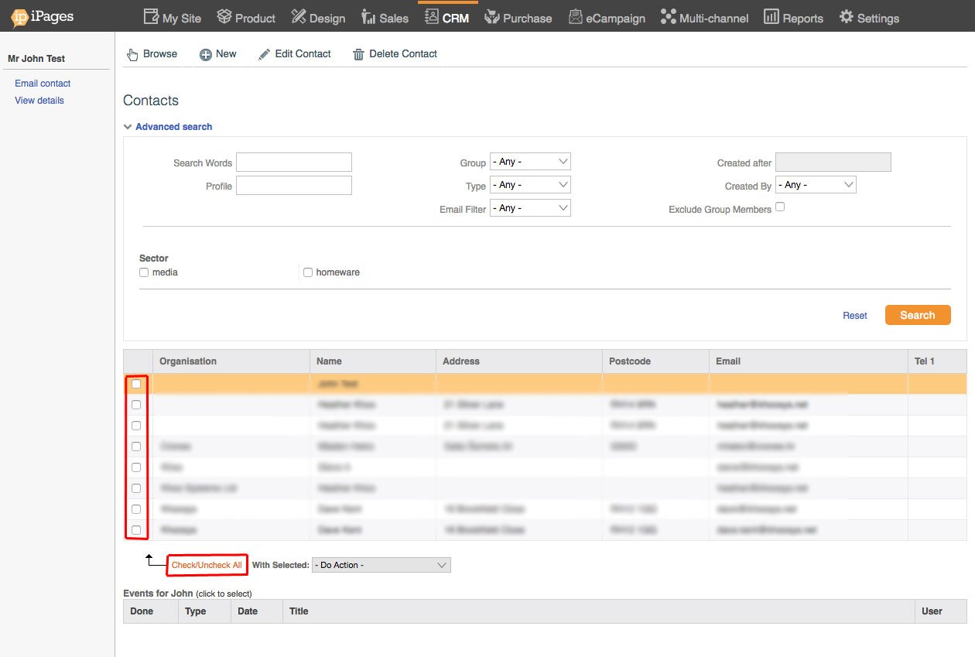Go to the Multi-channel menu
The height and width of the screenshot is (657, 975).
[705, 17]
